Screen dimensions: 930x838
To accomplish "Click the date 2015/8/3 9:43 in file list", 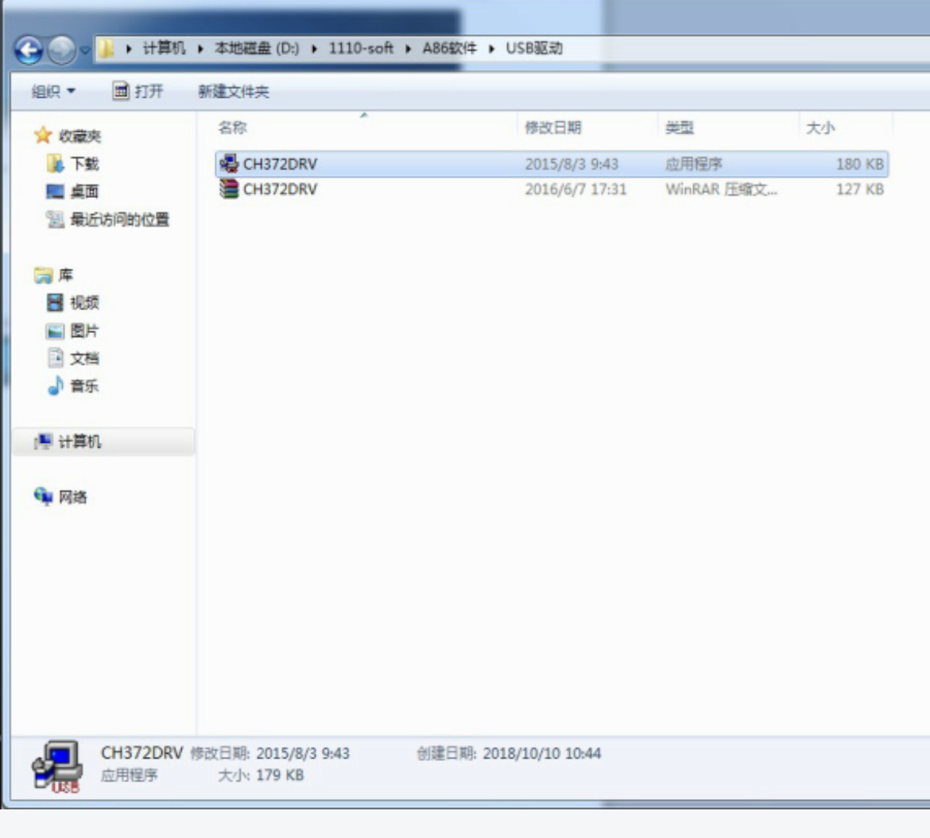I will (x=572, y=164).
